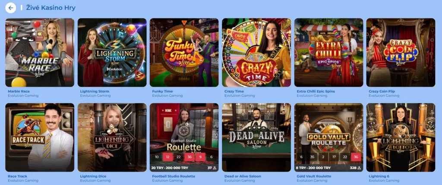Image resolution: width=442 pixels, height=185 pixels.
Task: Launch the Dead or Alive Saloon game
Action: click(x=256, y=138)
